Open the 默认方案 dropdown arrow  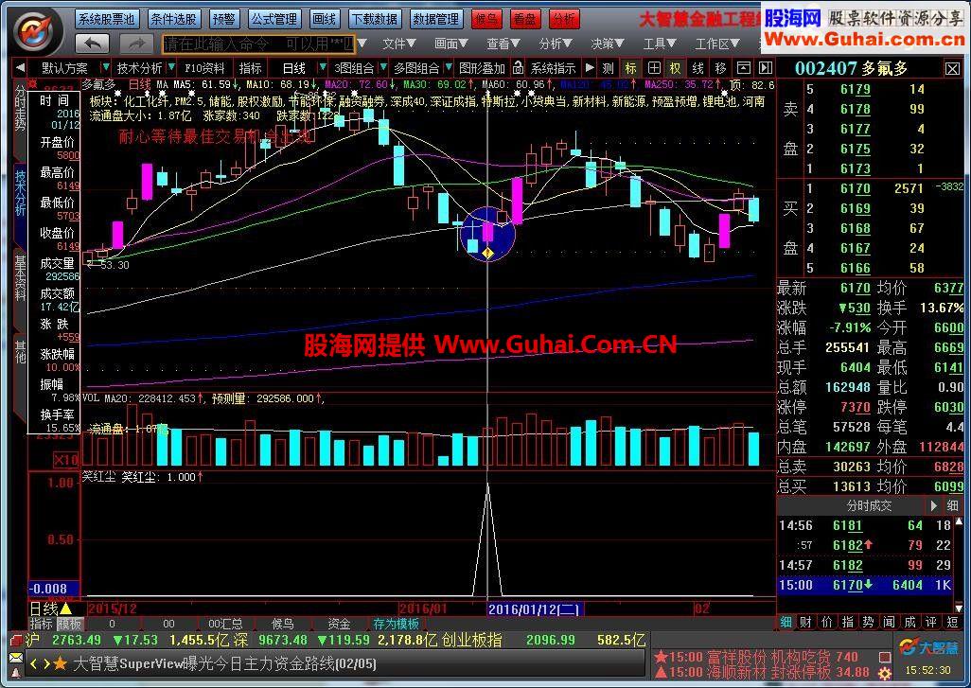click(106, 67)
